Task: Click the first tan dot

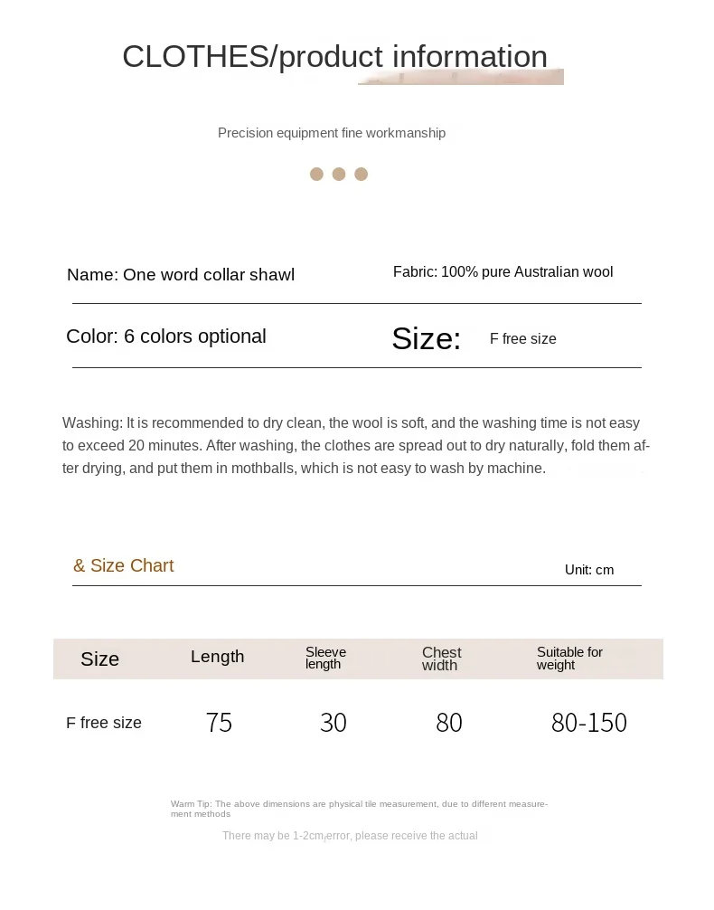Action: coord(316,174)
